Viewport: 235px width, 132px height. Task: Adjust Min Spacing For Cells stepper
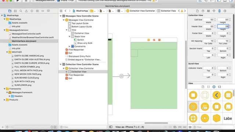(x=215, y=41)
